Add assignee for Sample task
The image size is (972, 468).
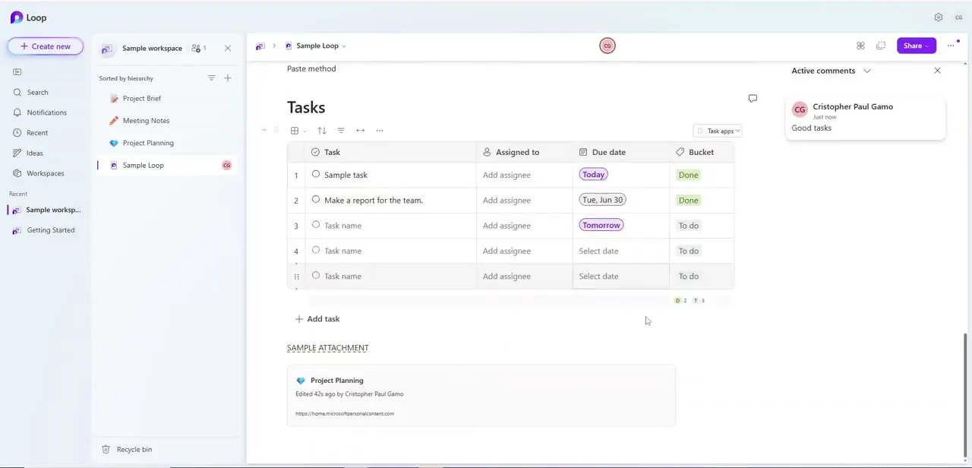coord(507,175)
